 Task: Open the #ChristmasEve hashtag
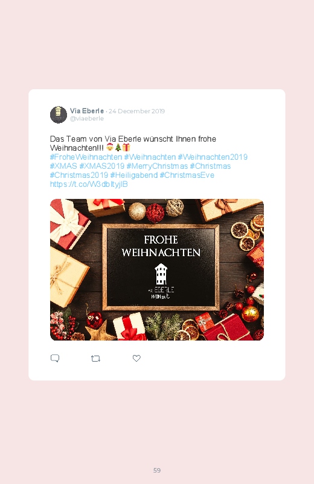click(187, 175)
